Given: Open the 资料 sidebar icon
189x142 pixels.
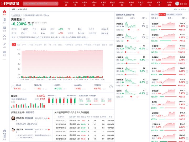Looking at the screenshot, I should point(4,20).
